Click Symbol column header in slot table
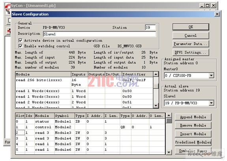Image resolution: width=227 pixels, height=161 pixels. pos(64,116)
